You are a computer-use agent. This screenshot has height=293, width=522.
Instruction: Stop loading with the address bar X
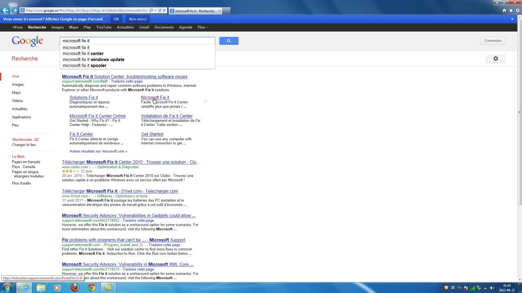click(x=164, y=11)
